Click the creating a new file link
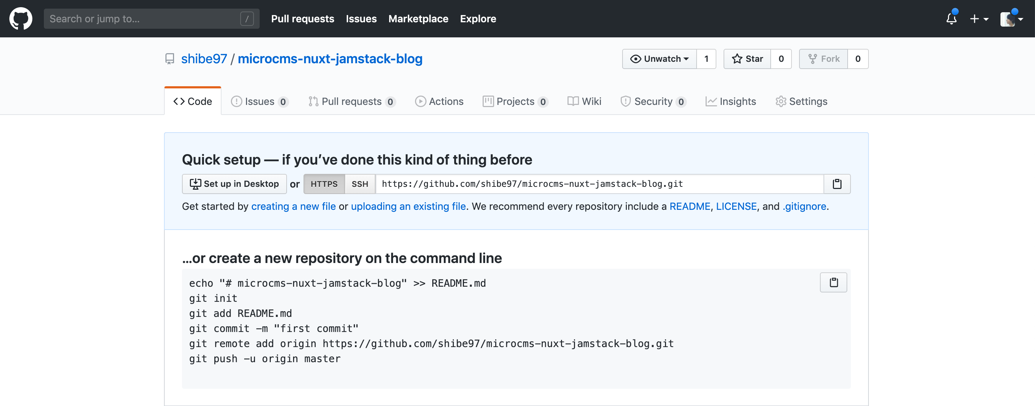The height and width of the screenshot is (406, 1035). point(293,207)
